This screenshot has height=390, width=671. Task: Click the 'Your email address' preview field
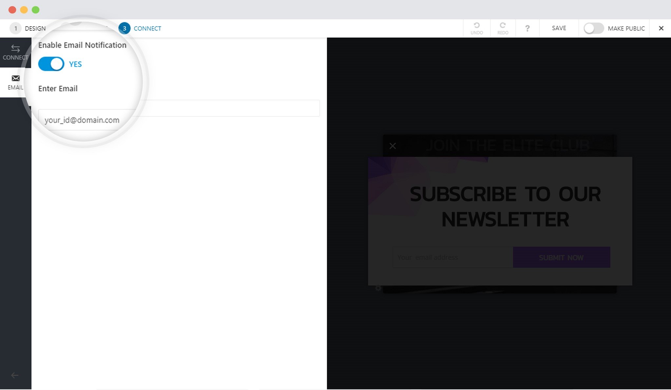452,257
